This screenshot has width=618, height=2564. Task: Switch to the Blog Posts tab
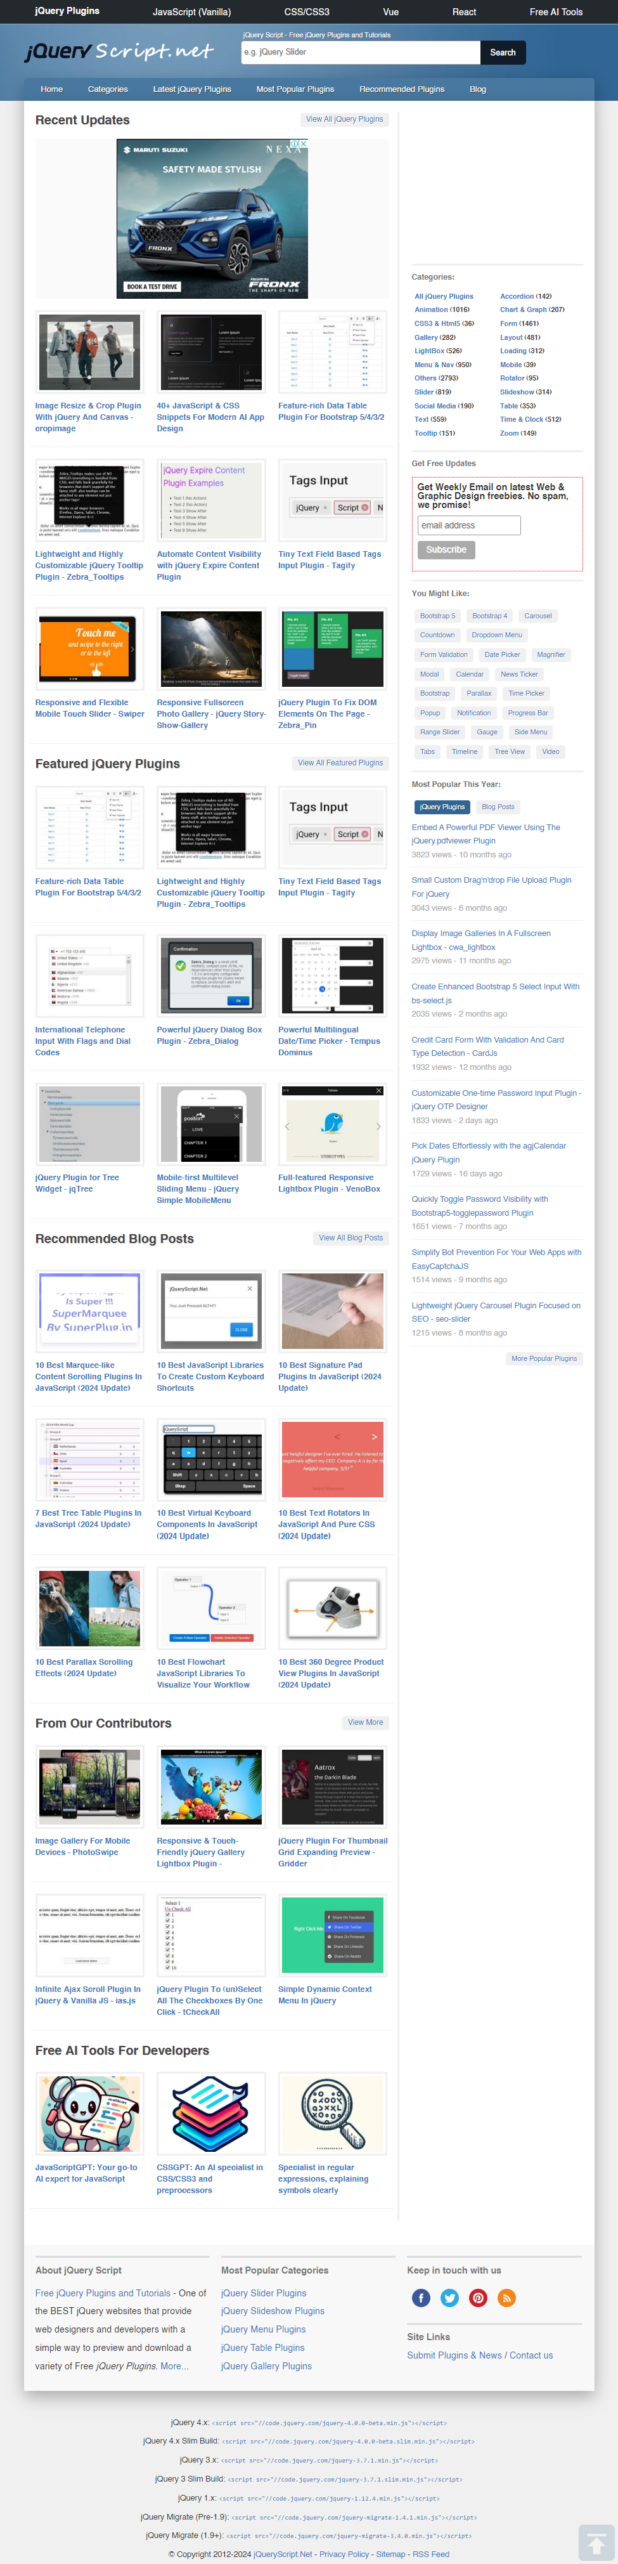point(498,807)
